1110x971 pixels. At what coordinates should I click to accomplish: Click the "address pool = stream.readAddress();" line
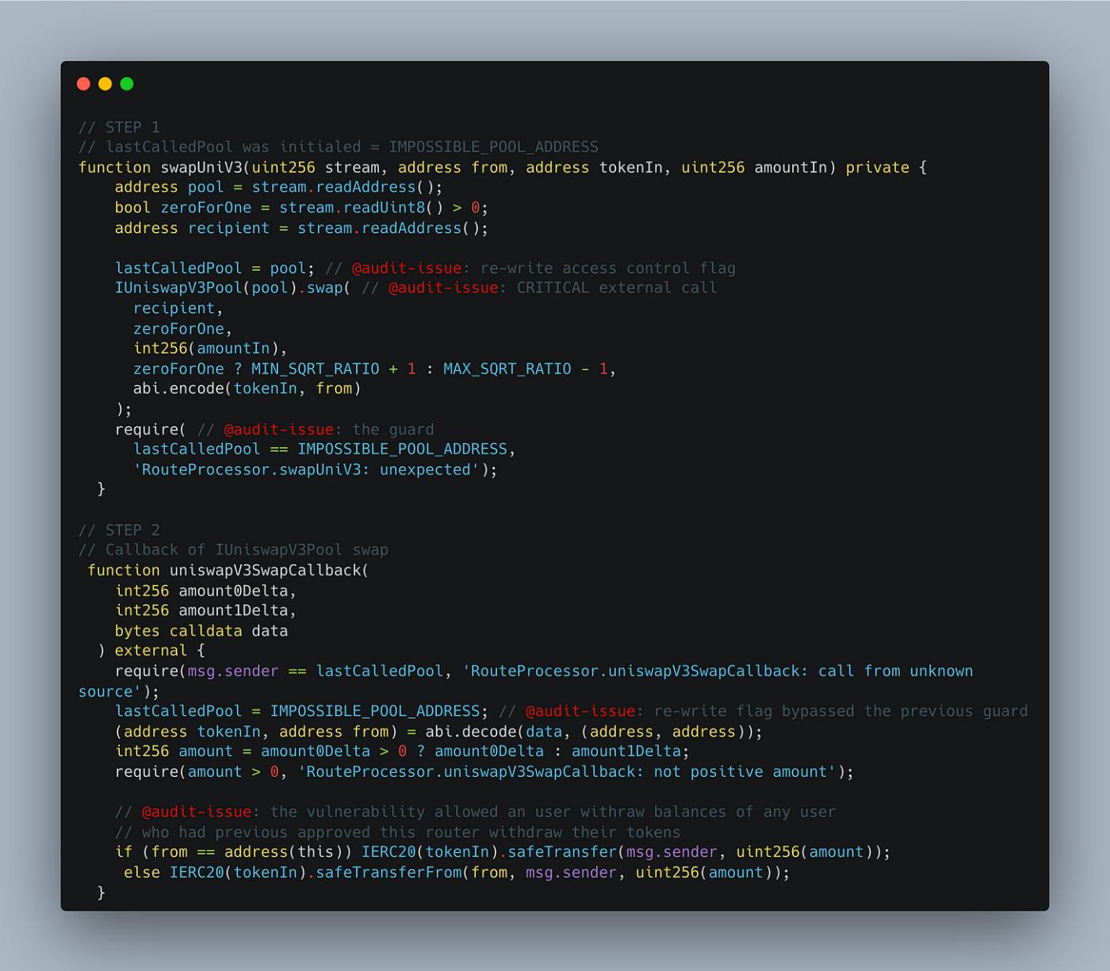279,187
